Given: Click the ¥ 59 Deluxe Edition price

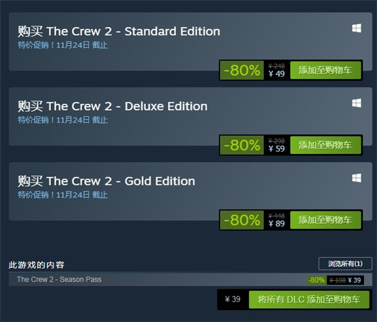Looking at the screenshot, I should (x=276, y=148).
